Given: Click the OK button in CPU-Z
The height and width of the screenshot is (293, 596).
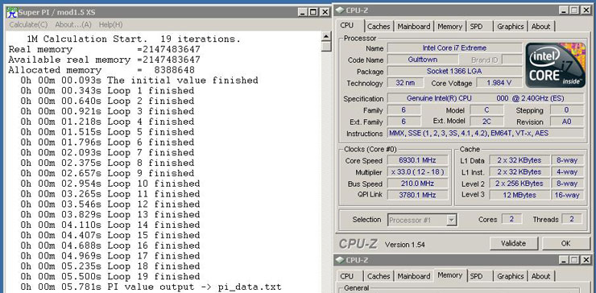Looking at the screenshot, I should point(566,243).
